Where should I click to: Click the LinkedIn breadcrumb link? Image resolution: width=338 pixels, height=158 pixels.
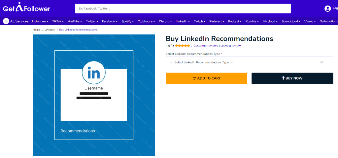click(x=50, y=30)
